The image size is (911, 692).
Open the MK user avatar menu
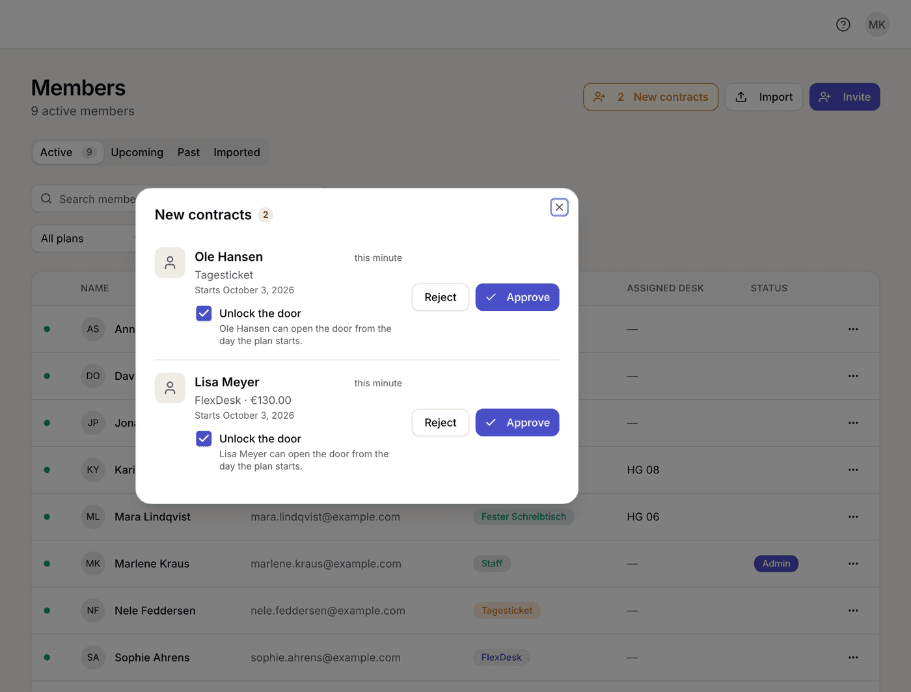[877, 25]
